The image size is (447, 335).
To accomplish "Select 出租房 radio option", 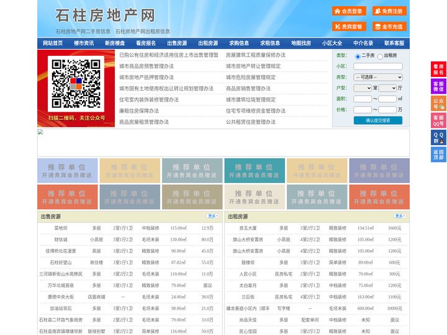I will point(380,56).
